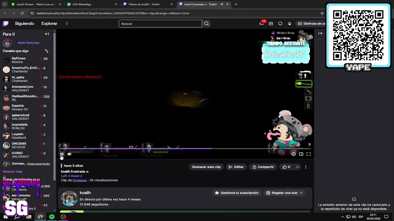The width and height of the screenshot is (394, 221).
Task: Open the Dyoissus clipper link
Action: coord(79,180)
